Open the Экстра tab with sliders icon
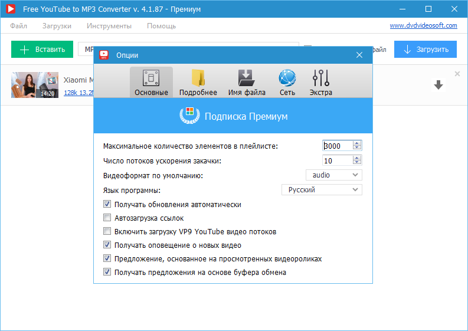The width and height of the screenshot is (468, 331). [x=321, y=82]
